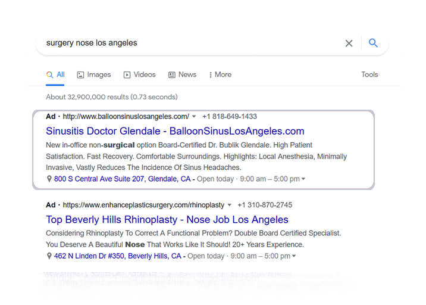The image size is (426, 305).
Task: Open the Tools filter option
Action: click(x=369, y=74)
